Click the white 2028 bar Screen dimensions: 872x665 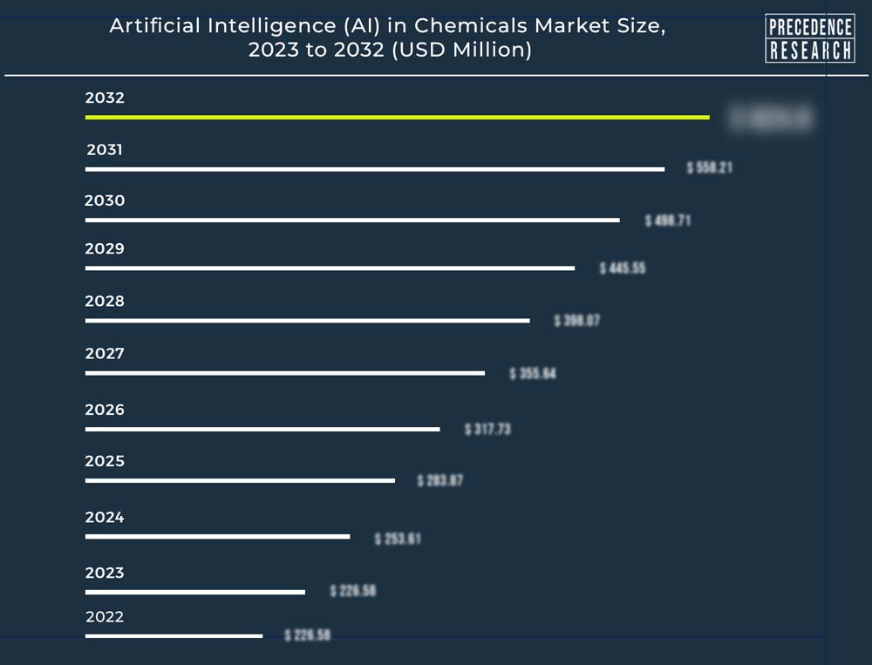(x=307, y=321)
